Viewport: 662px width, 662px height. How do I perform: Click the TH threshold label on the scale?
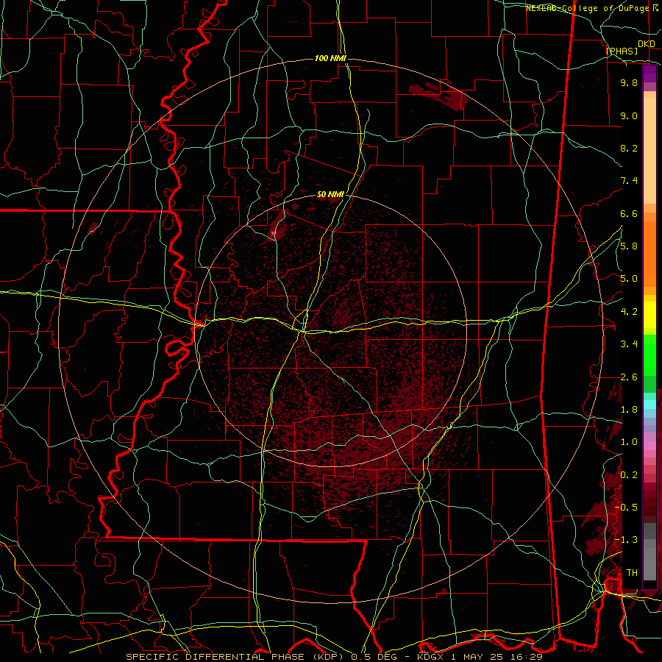[632, 573]
